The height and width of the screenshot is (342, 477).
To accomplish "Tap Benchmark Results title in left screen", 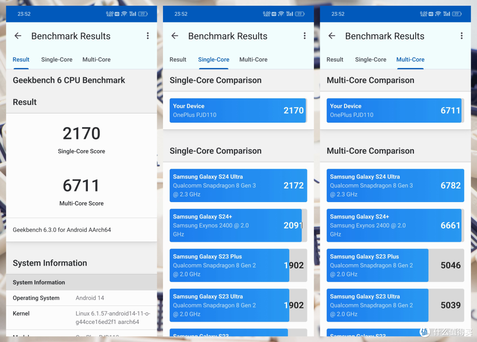I will coord(71,36).
